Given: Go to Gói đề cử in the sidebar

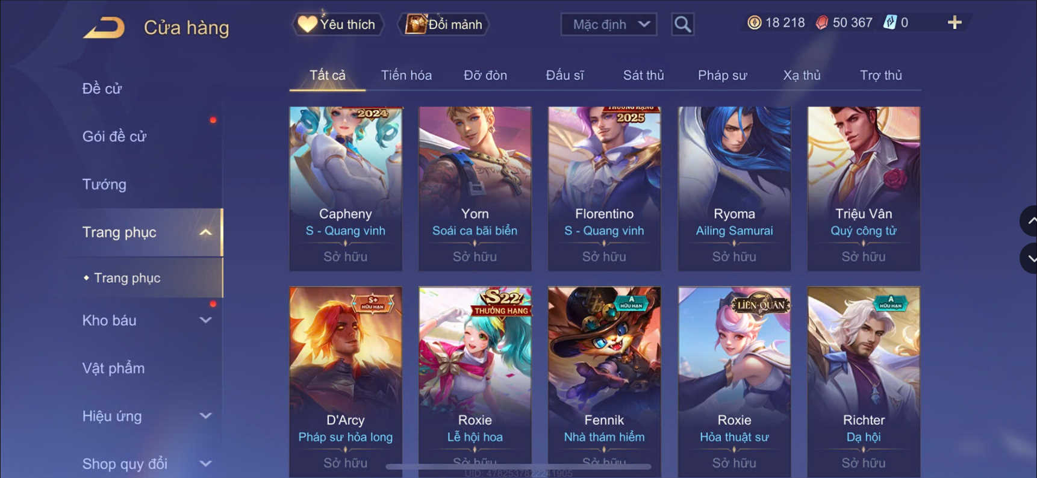Looking at the screenshot, I should coord(114,137).
